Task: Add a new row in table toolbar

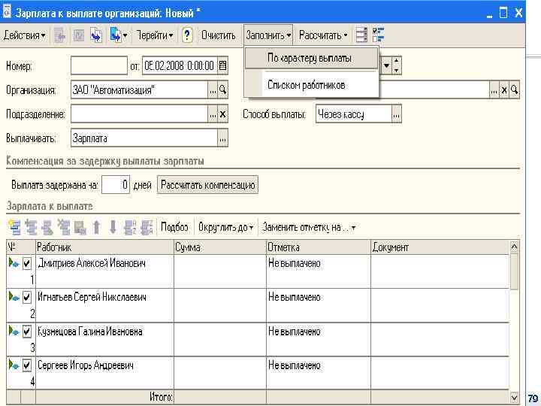Action: click(x=14, y=227)
